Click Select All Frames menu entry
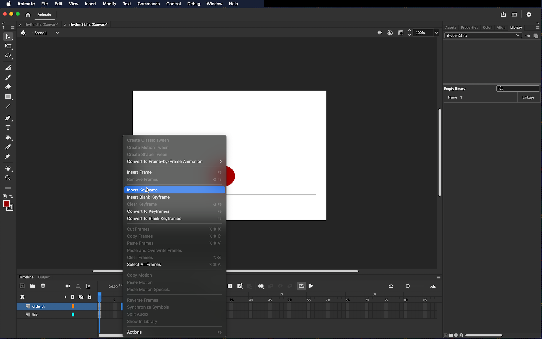The image size is (542, 339). tap(144, 265)
